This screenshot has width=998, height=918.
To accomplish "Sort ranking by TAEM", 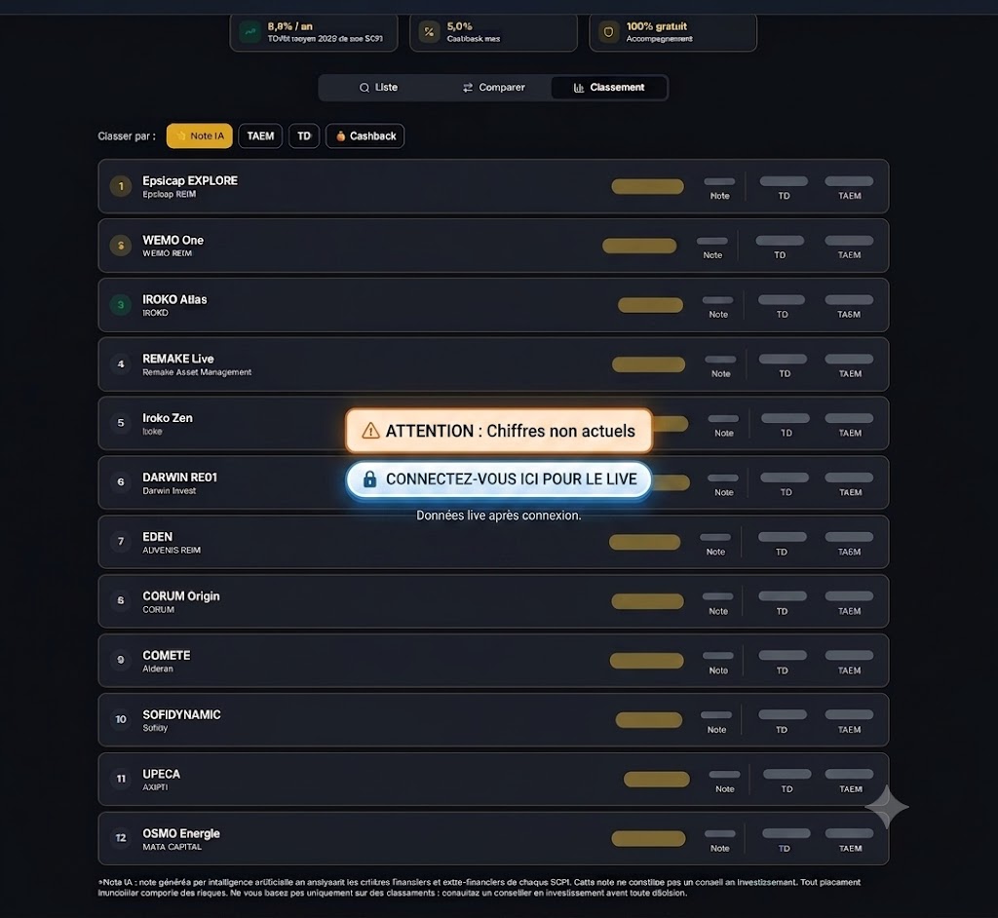I will click(x=260, y=136).
